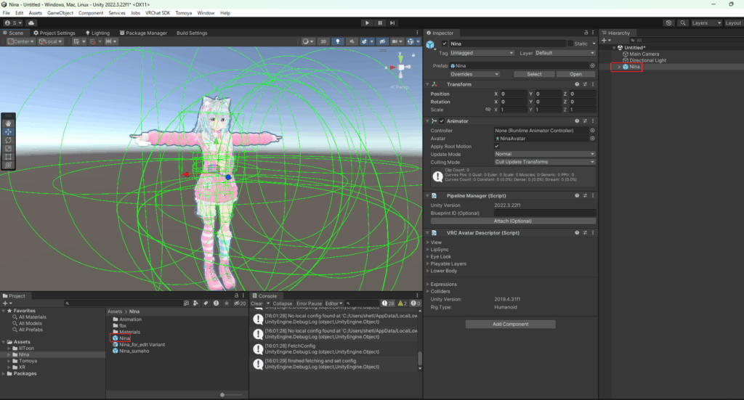Click the Step frame button

click(x=396, y=23)
